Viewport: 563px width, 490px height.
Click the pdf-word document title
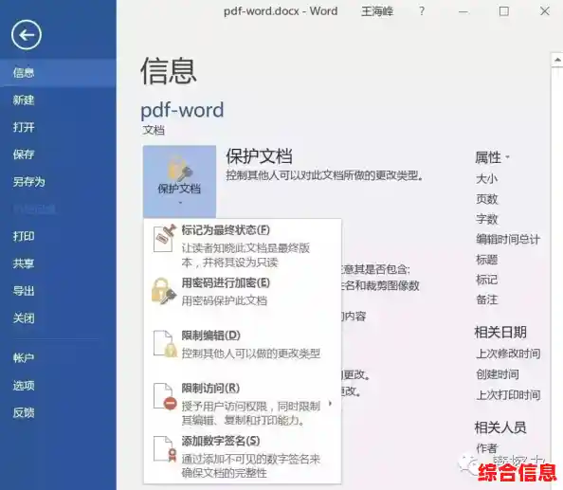[x=182, y=110]
